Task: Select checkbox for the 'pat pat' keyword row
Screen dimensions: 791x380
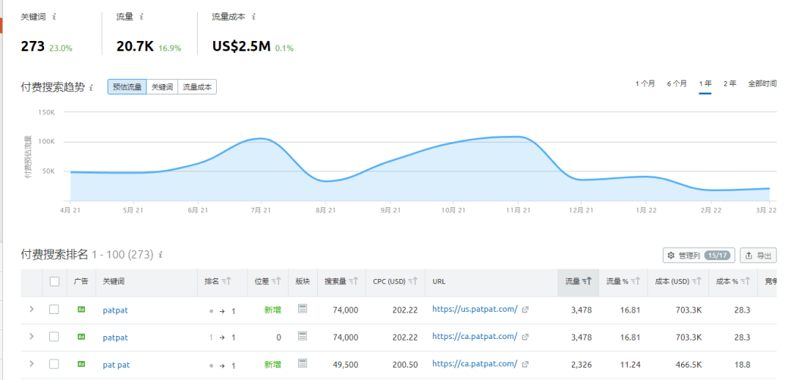Action: (54, 364)
